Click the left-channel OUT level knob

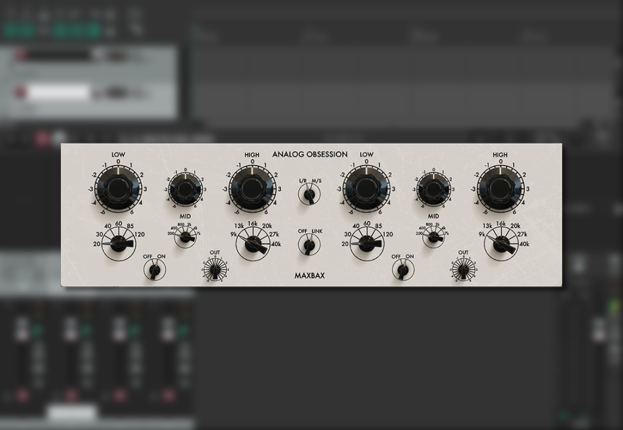pos(215,269)
